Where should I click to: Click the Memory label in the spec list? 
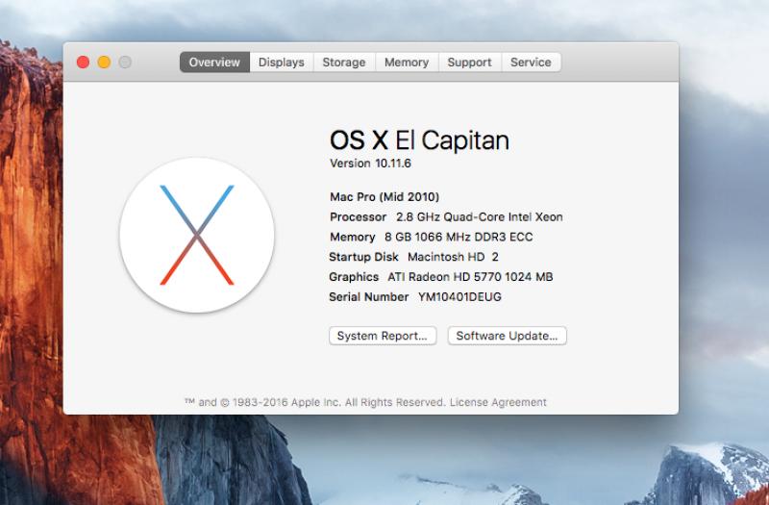click(352, 237)
